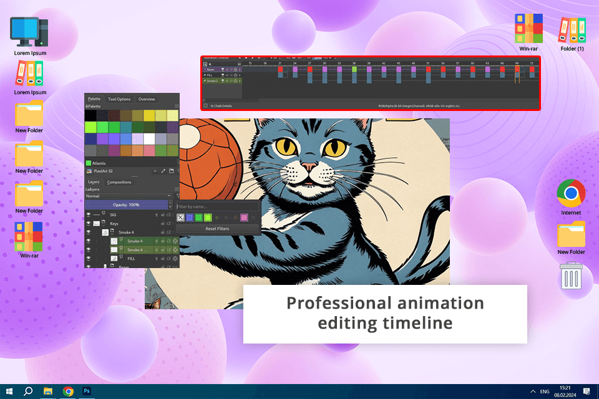Switch to the Tool Options tab

coord(119,99)
